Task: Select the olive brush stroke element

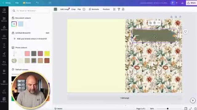Action: (x=155, y=36)
